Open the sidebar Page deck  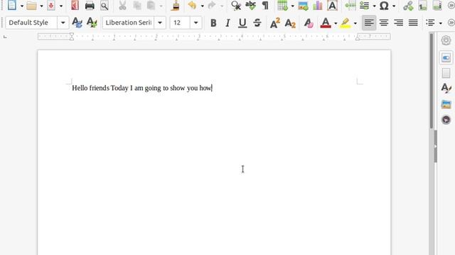(x=446, y=73)
